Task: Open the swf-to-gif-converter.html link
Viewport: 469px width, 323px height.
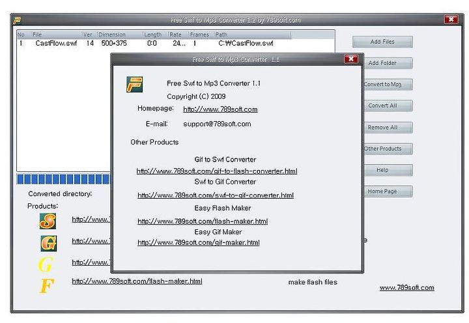Action: tap(216, 195)
